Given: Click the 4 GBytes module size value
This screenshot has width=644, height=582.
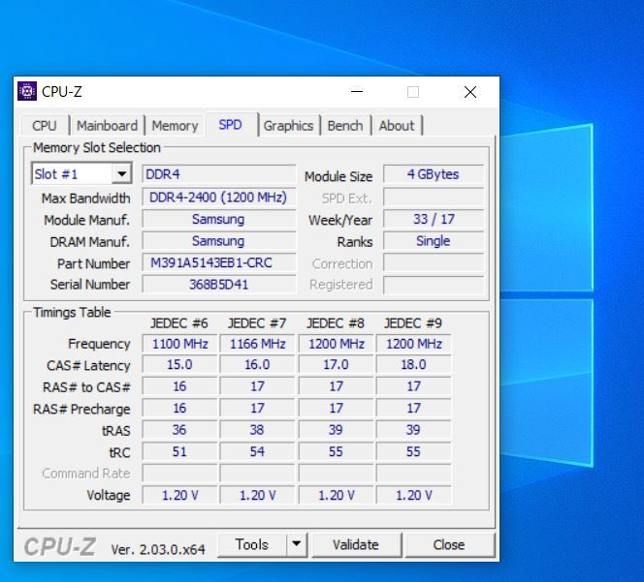Looking at the screenshot, I should (x=434, y=174).
